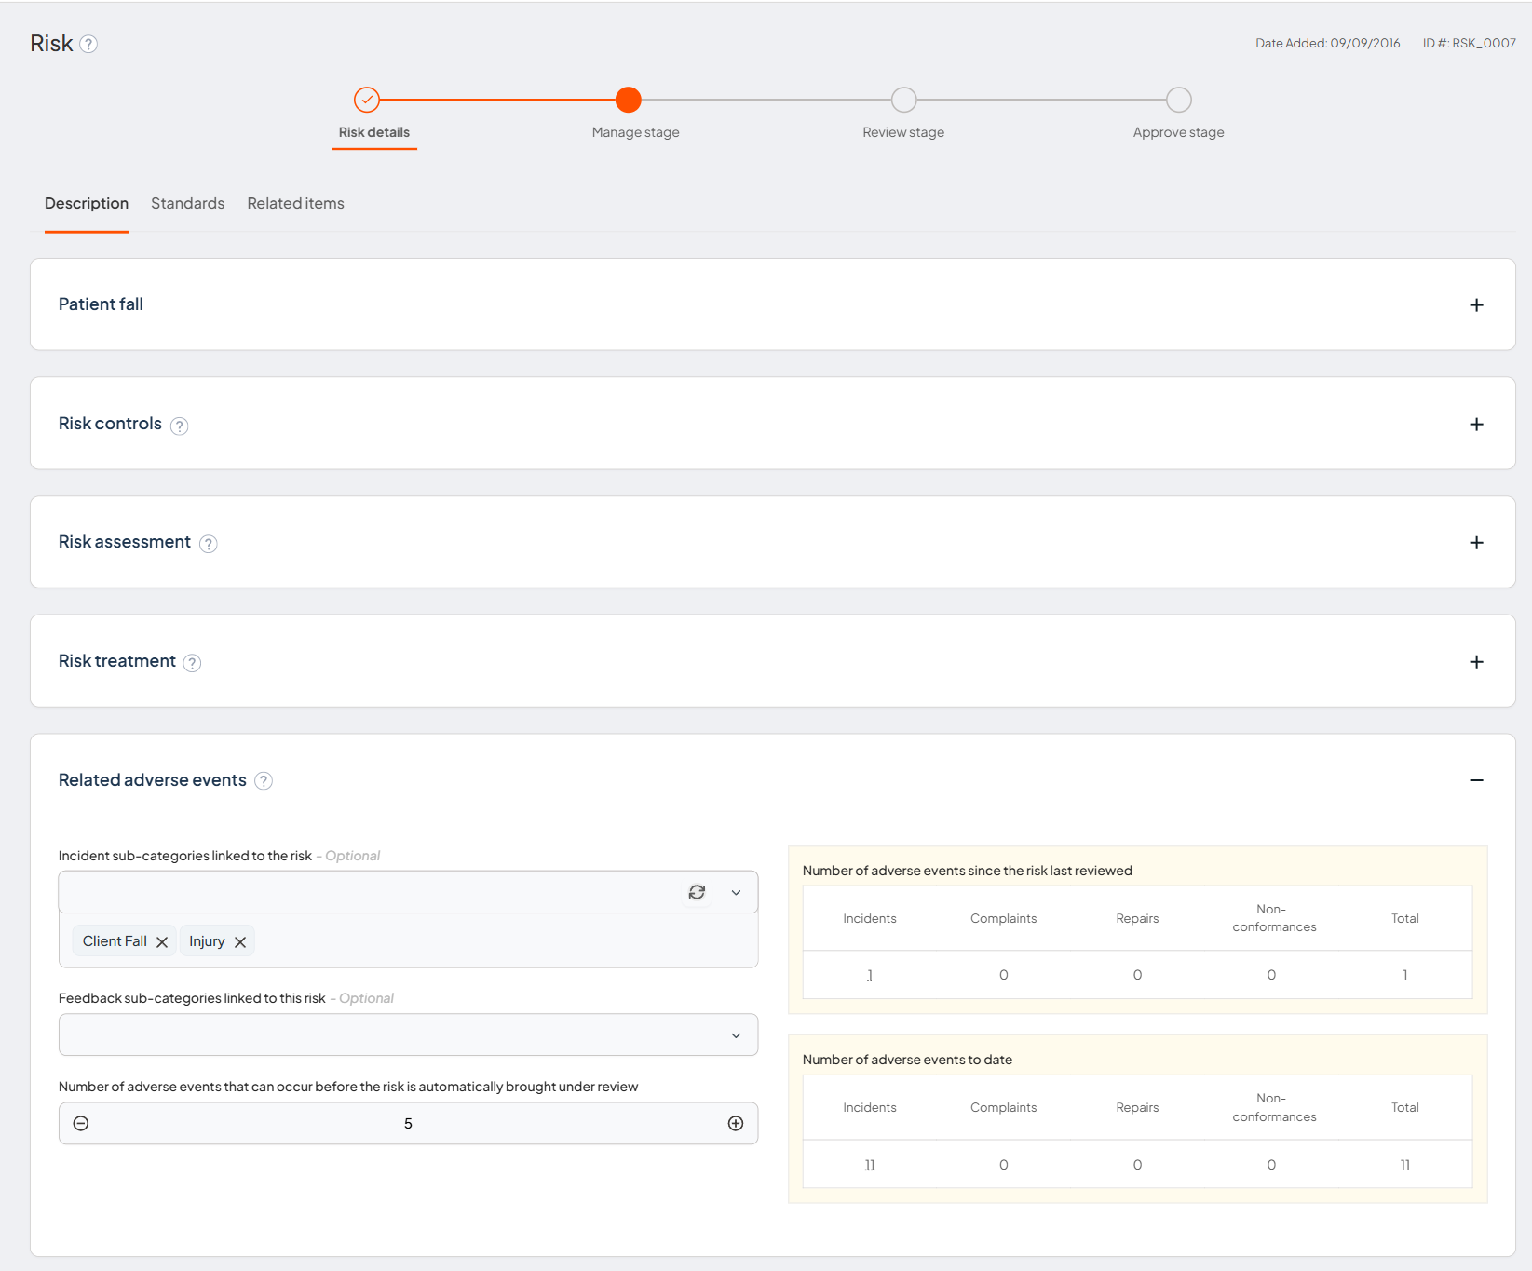Click the Date Added 09/09/2016 text
The width and height of the screenshot is (1532, 1271).
[x=1327, y=43]
